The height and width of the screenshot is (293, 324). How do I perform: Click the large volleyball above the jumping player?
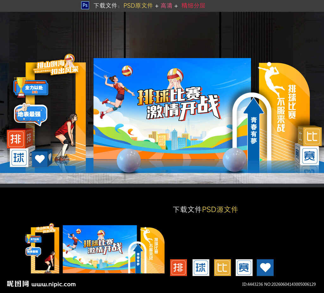click(127, 71)
